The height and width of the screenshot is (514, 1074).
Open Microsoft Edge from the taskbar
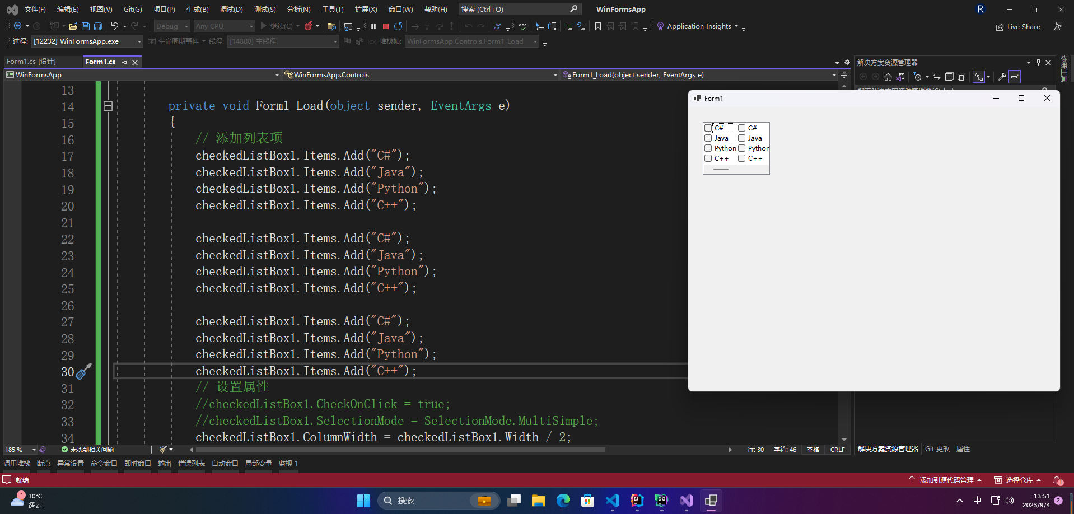[x=563, y=501]
